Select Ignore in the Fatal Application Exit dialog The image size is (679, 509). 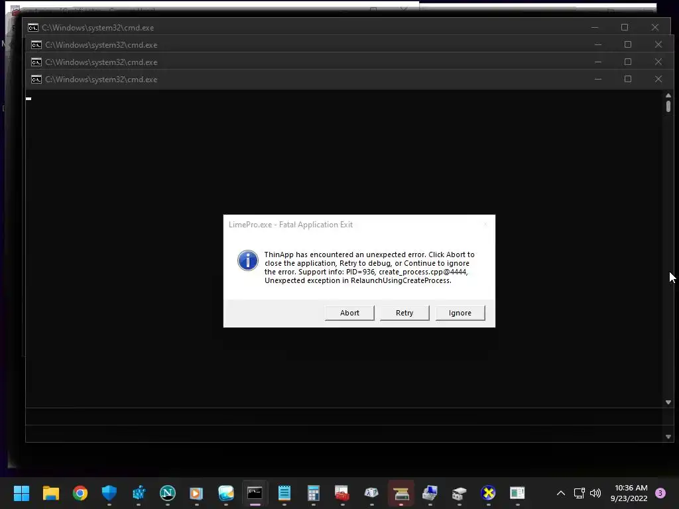460,313
